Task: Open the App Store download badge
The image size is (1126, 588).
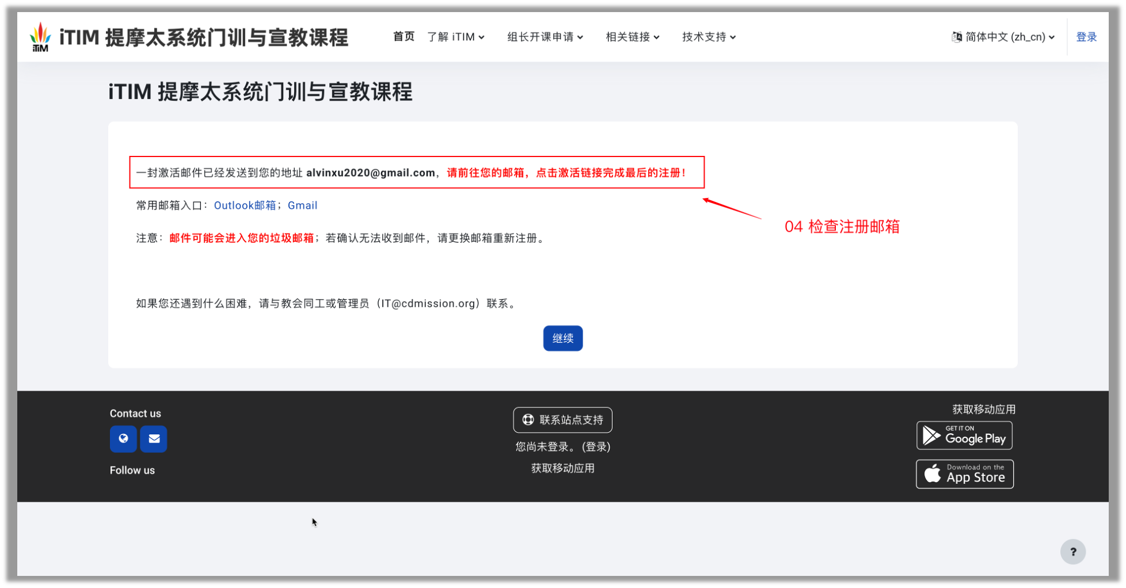Action: click(x=965, y=474)
